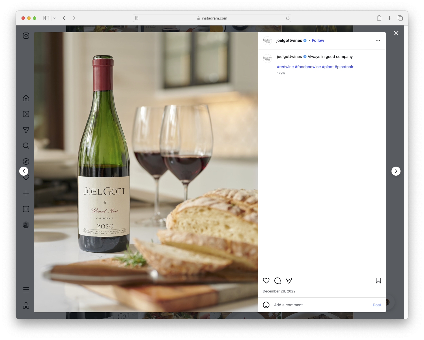Reload the page
The image size is (424, 340).
pos(288,18)
